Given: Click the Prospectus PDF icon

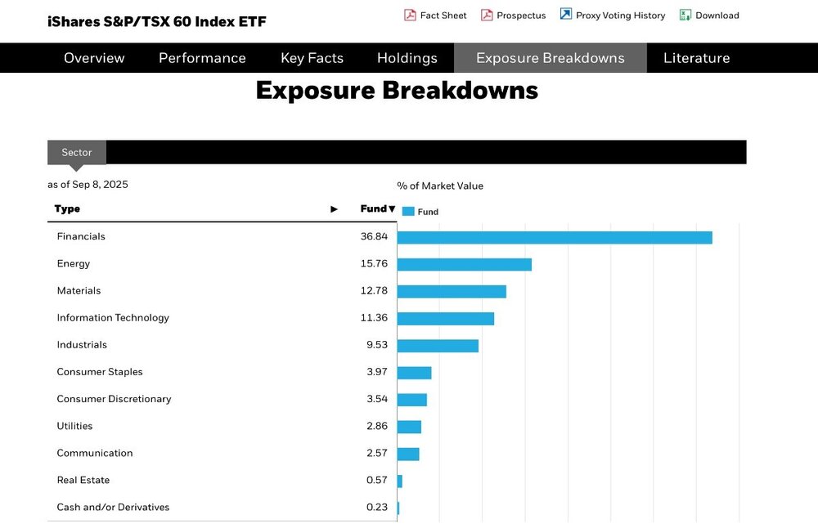Looking at the screenshot, I should [487, 15].
